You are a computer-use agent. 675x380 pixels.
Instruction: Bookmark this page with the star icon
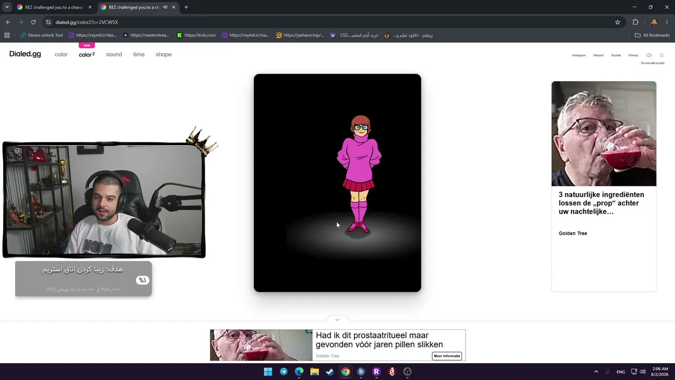(618, 22)
